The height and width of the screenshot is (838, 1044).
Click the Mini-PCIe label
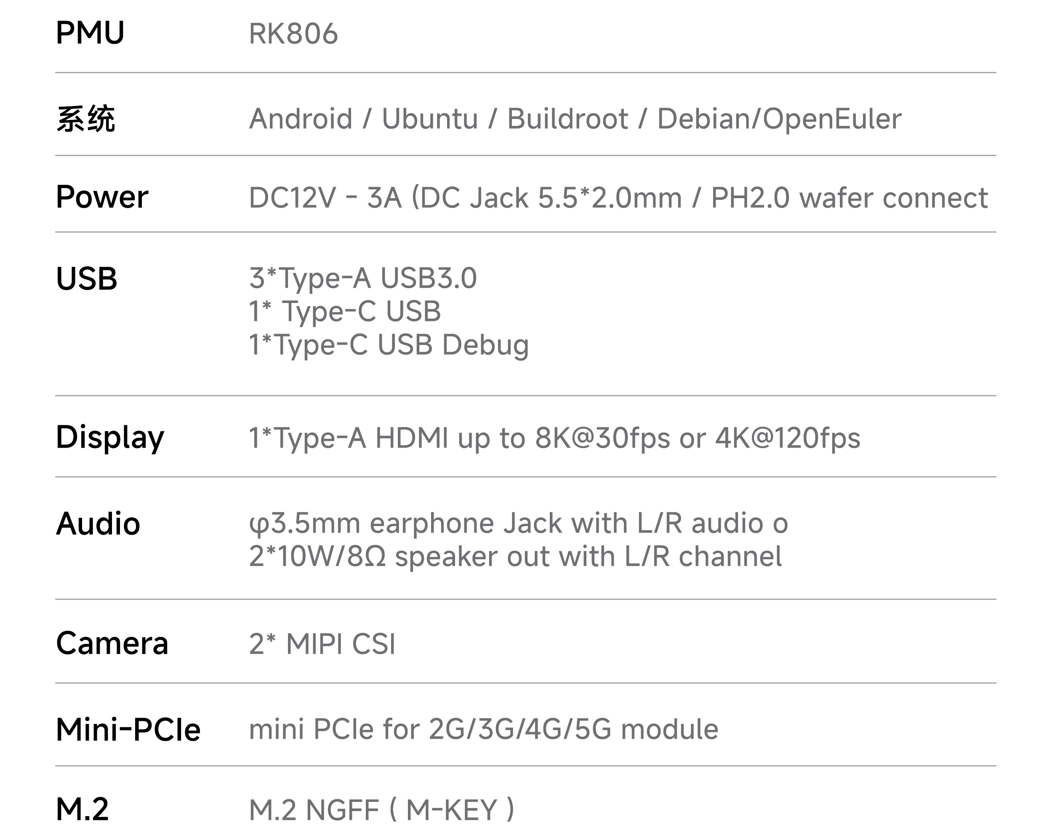click(128, 729)
